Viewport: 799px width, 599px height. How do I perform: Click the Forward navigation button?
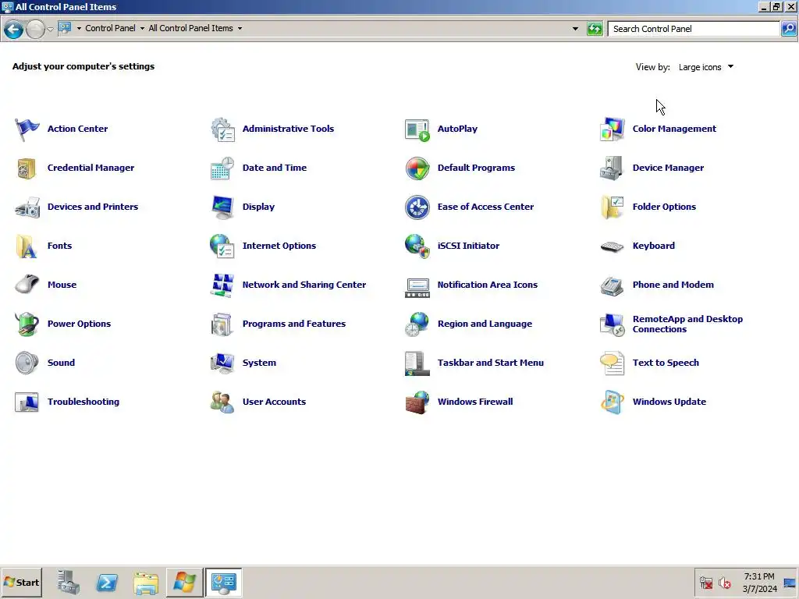coord(35,29)
